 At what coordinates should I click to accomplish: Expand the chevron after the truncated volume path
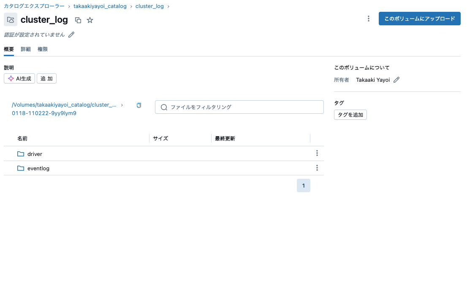point(122,105)
